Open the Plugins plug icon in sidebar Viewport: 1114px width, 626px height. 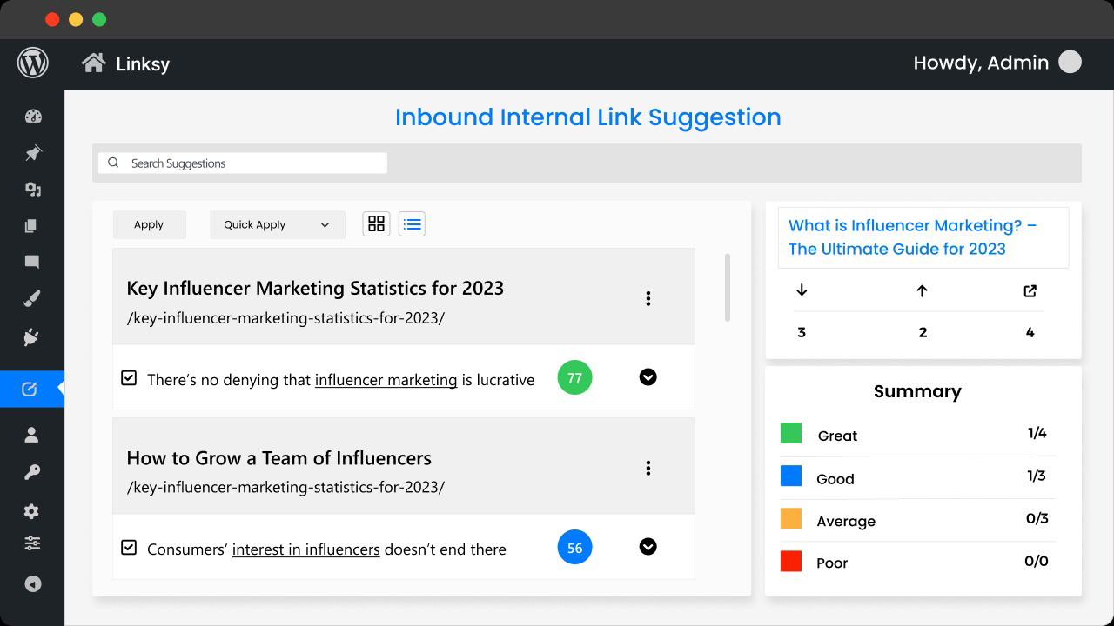coord(32,337)
